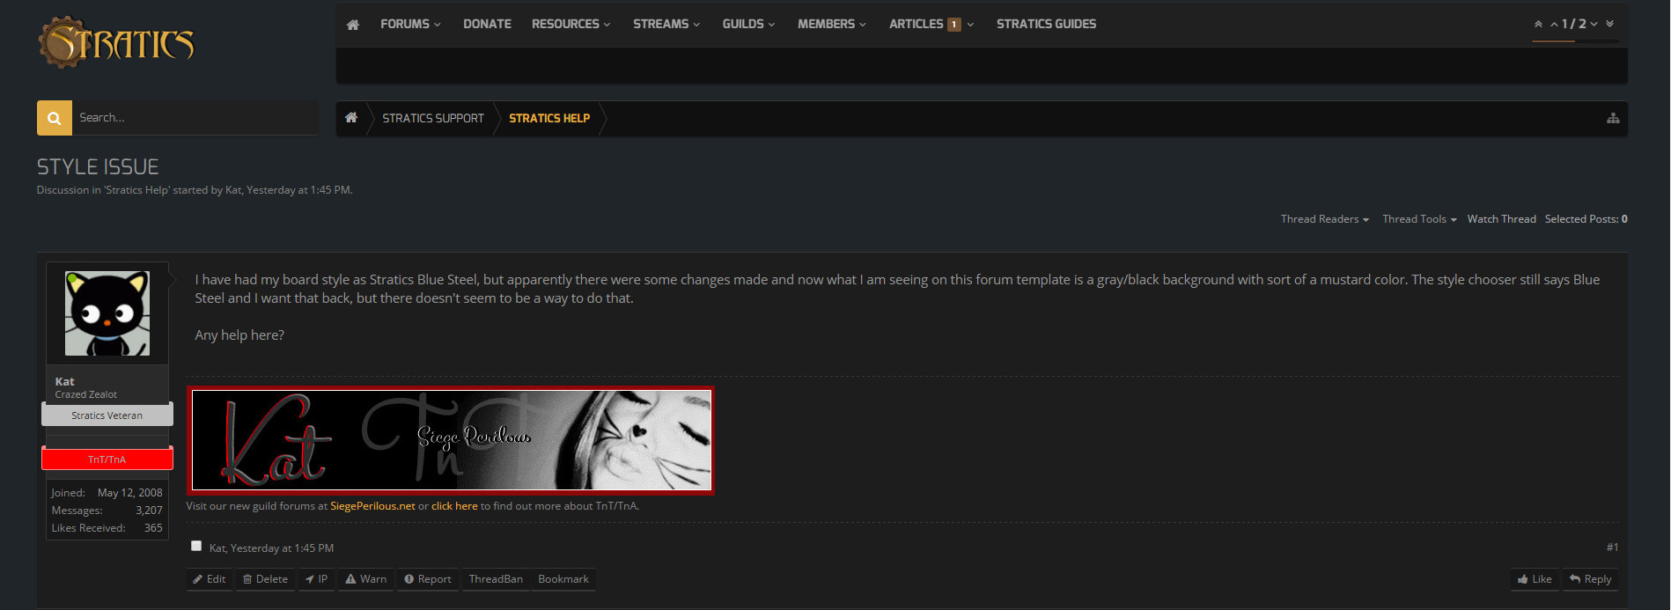Screen dimensions: 1671x610
Task: Go to Stratics Help breadcrumb
Action: tap(549, 118)
